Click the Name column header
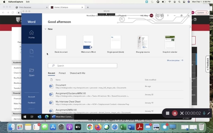Screen dimensions: 213x133 pos(58,80)
